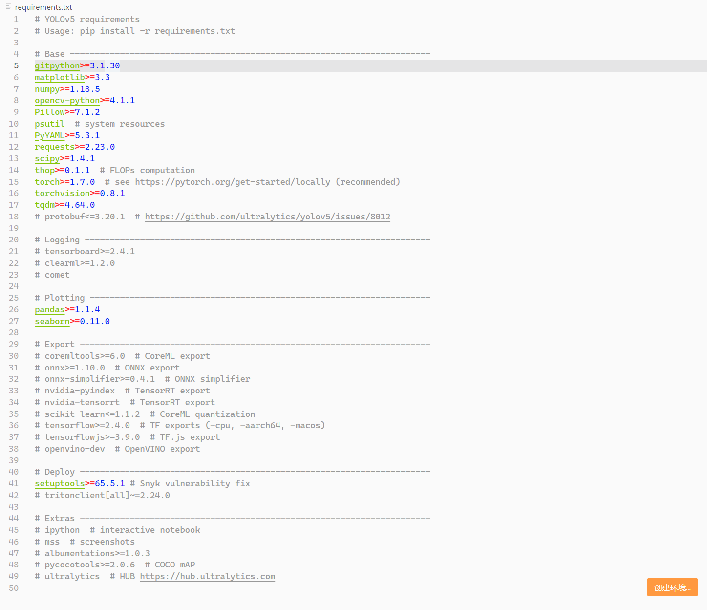Click the matplotlib package name
This screenshot has height=610, width=707.
(60, 77)
